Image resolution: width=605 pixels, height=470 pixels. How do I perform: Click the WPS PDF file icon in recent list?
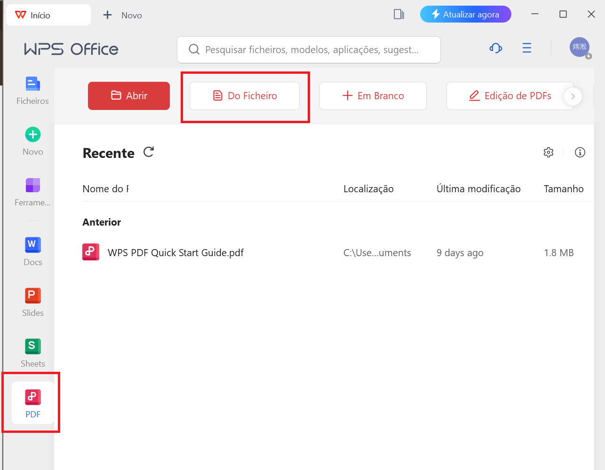[x=91, y=252]
